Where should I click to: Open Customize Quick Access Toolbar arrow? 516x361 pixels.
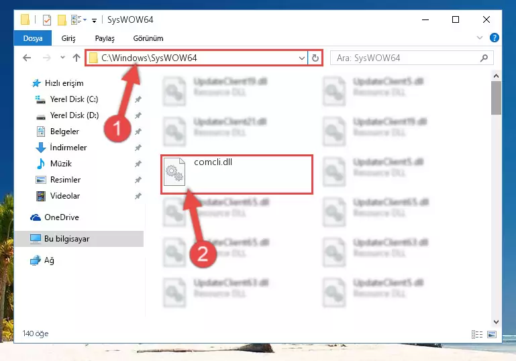(x=94, y=20)
